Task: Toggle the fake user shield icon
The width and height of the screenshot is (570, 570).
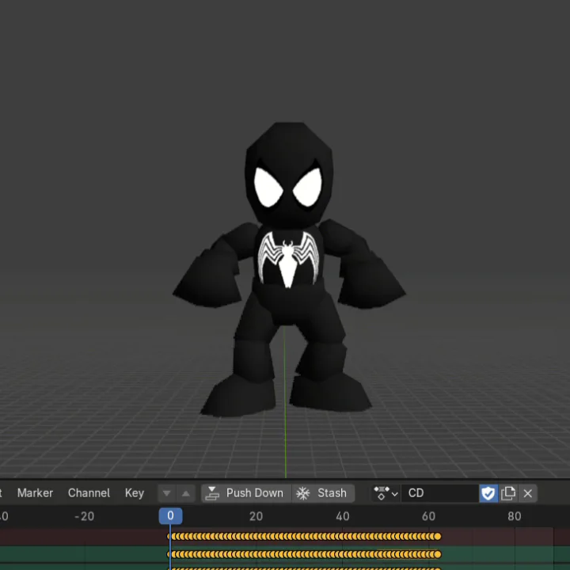Action: point(488,493)
